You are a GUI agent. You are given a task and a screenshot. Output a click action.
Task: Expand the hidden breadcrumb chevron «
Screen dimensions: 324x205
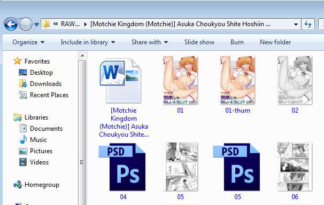(56, 24)
